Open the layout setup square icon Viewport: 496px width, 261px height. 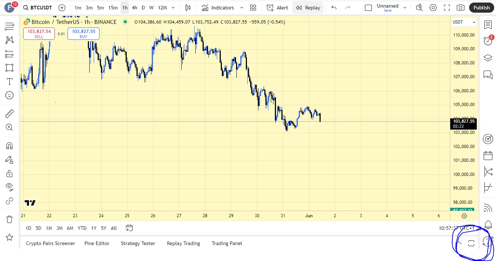[x=368, y=8]
